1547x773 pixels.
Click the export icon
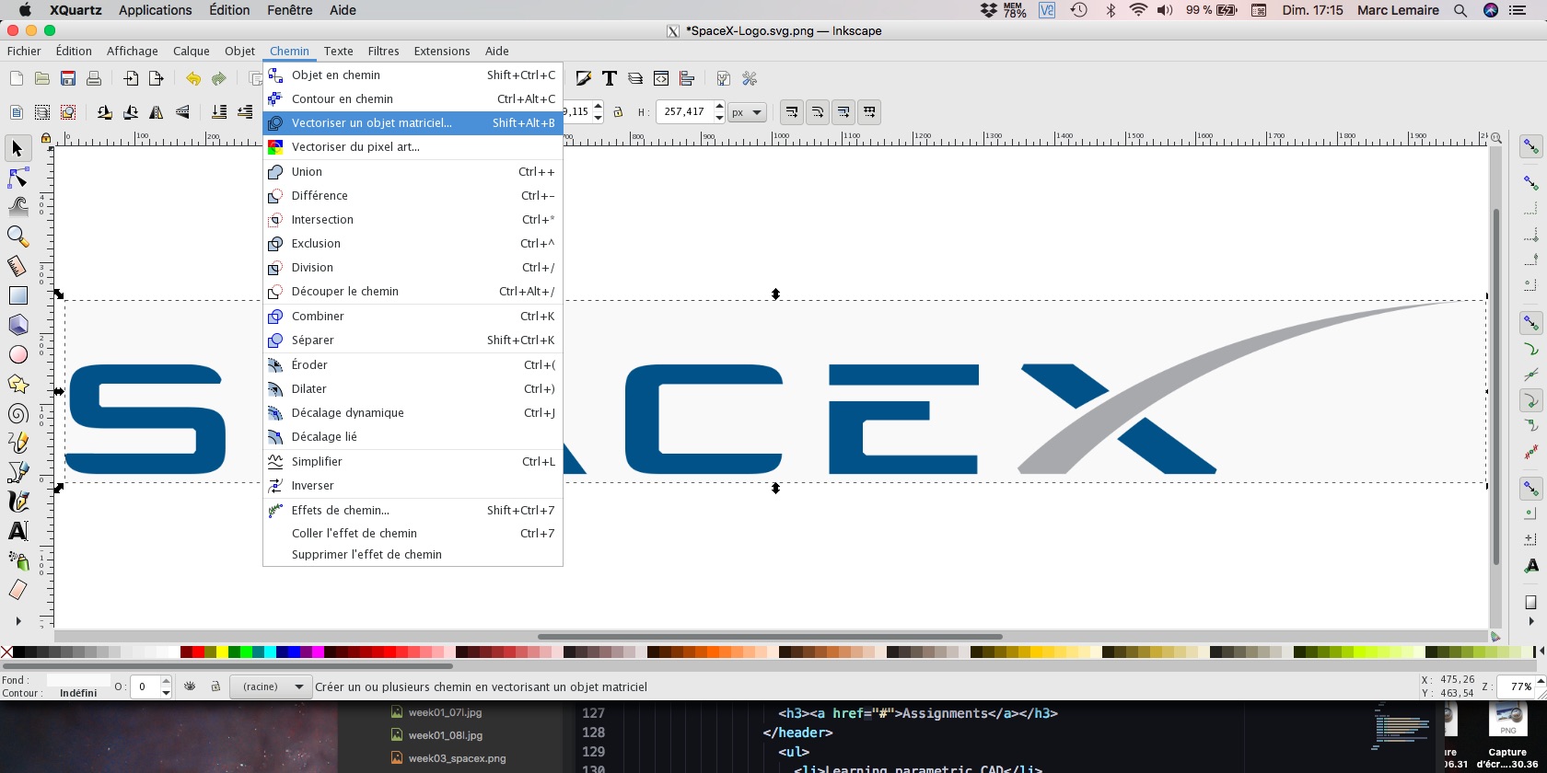tap(157, 79)
